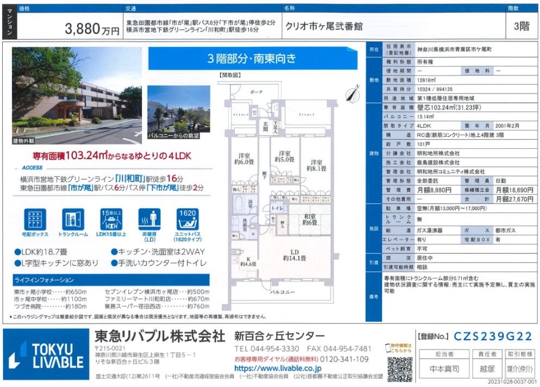The height and width of the screenshot is (387, 540).
Task: Click the 3,880万円 price field
Action: pos(92,29)
